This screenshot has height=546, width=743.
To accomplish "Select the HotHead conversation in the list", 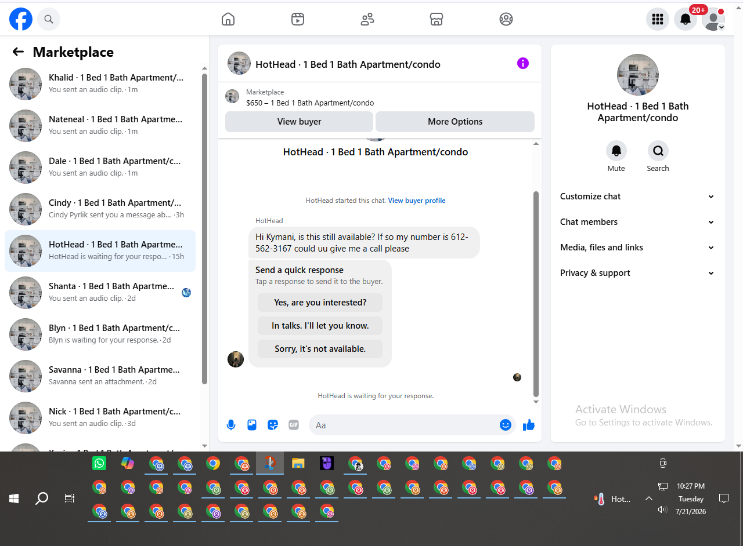I will click(x=100, y=251).
